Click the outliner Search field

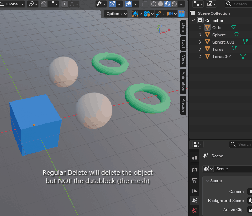(238, 4)
